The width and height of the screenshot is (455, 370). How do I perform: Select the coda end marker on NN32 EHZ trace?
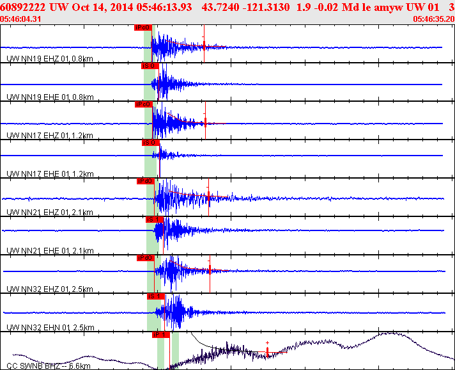pos(210,269)
